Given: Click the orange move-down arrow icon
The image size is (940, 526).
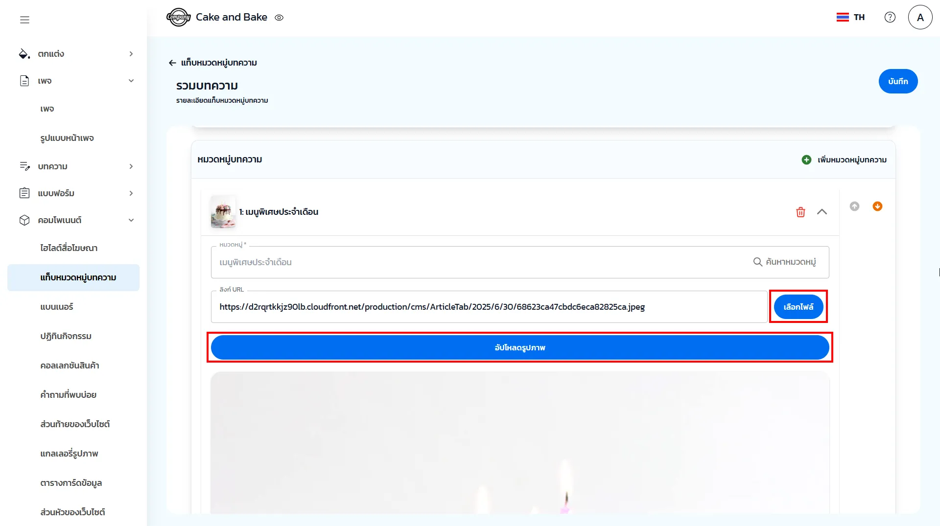Looking at the screenshot, I should 877,206.
